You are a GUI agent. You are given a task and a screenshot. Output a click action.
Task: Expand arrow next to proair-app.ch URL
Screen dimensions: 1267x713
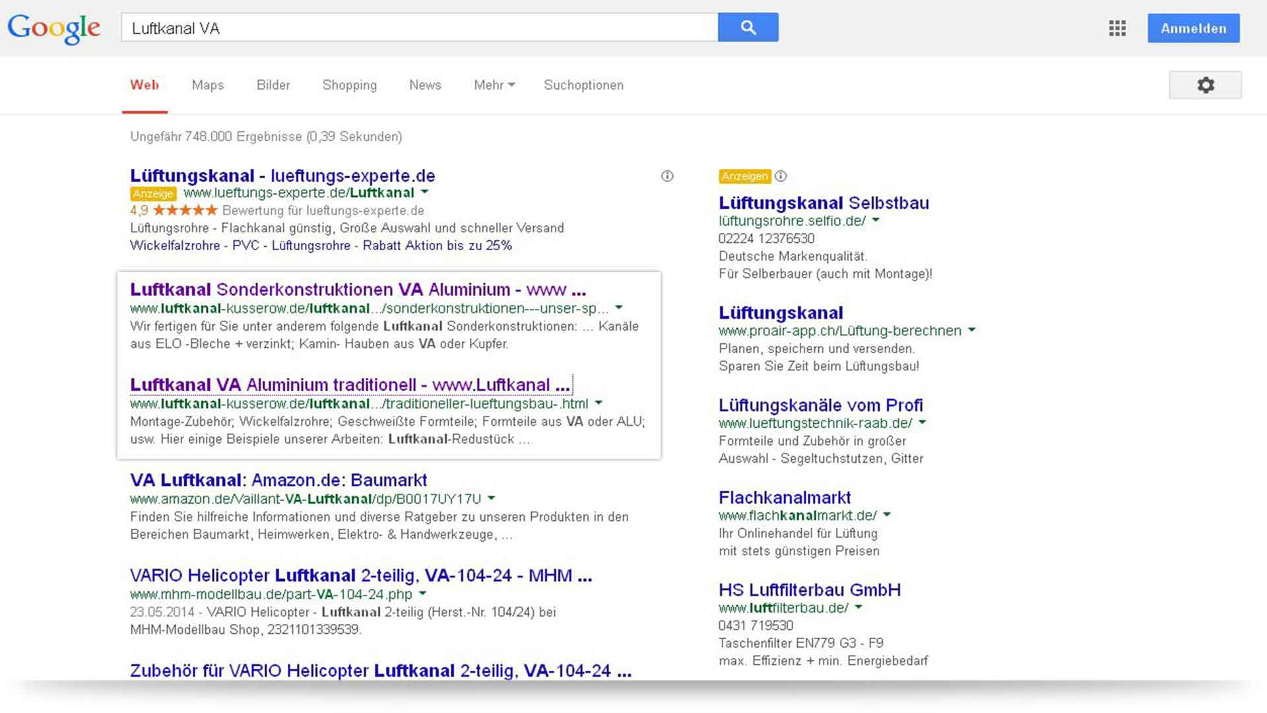(971, 330)
